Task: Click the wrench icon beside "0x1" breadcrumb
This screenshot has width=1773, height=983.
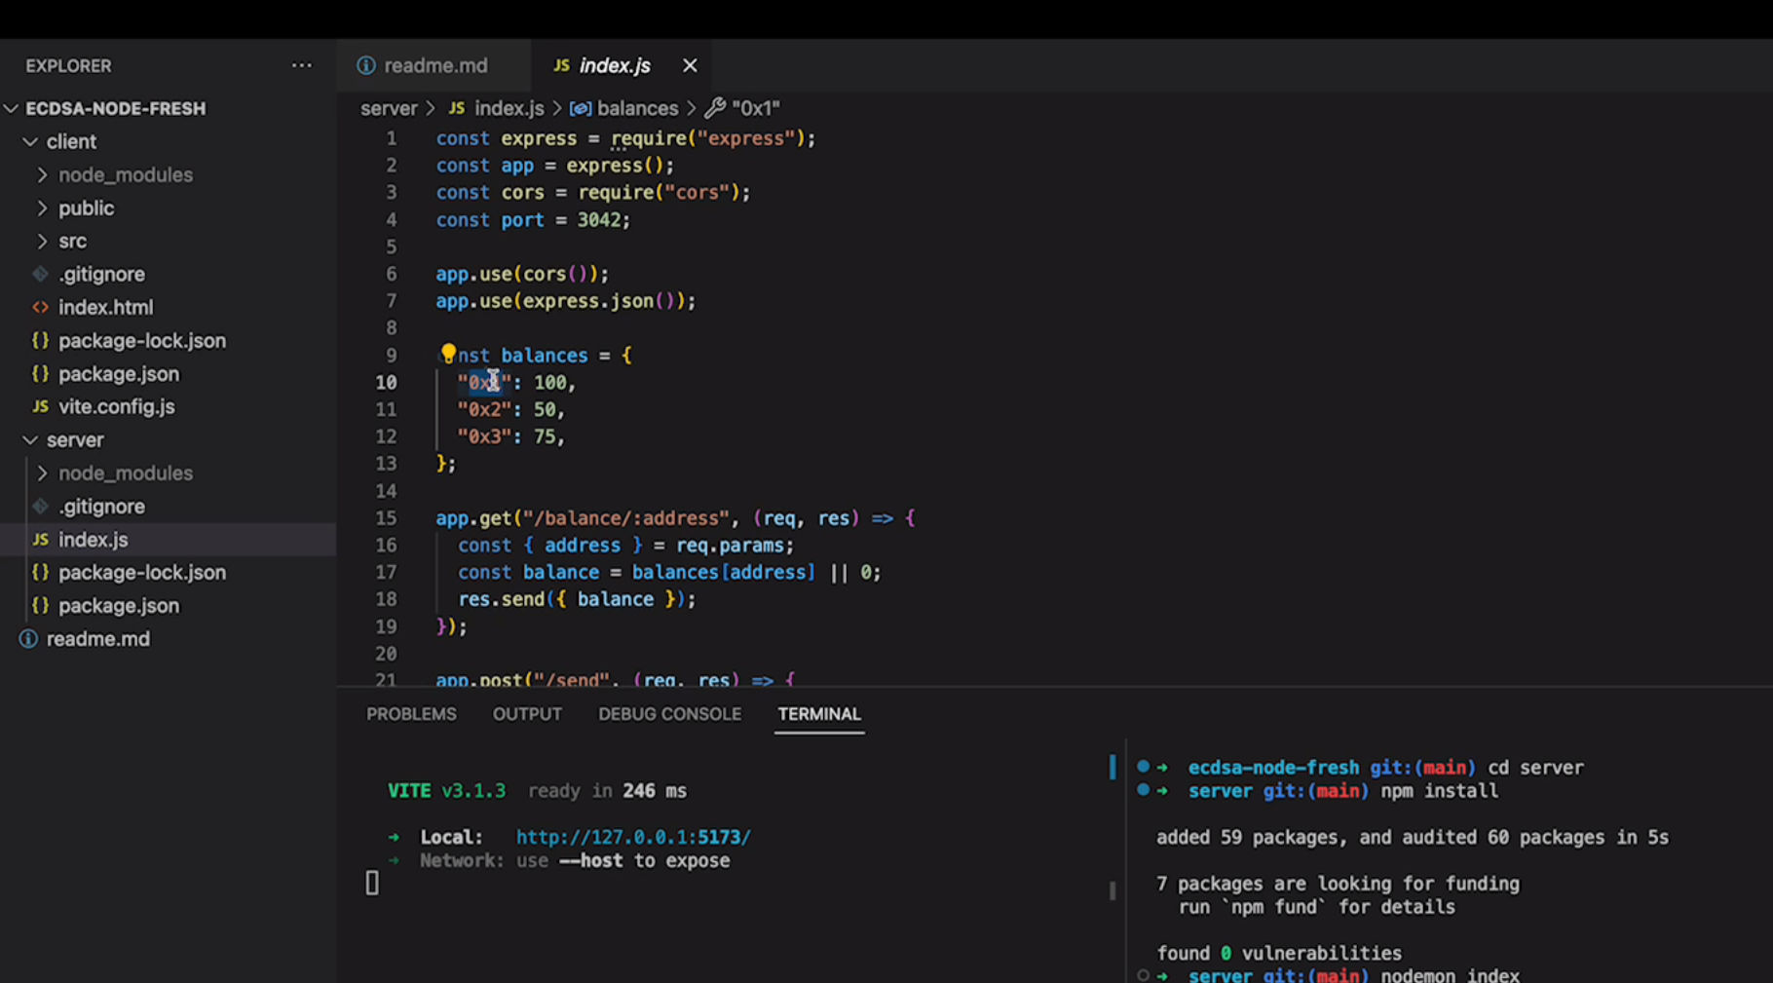Action: [716, 107]
